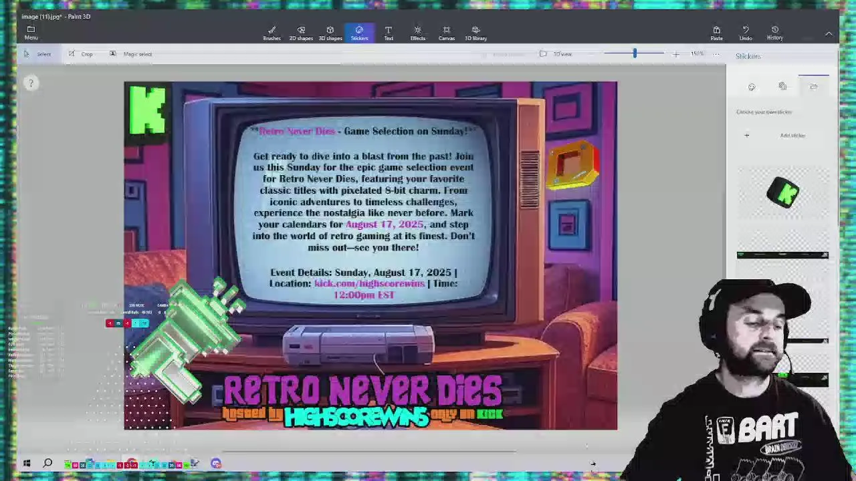
Task: Open the more options ellipsis menu
Action: tap(716, 54)
